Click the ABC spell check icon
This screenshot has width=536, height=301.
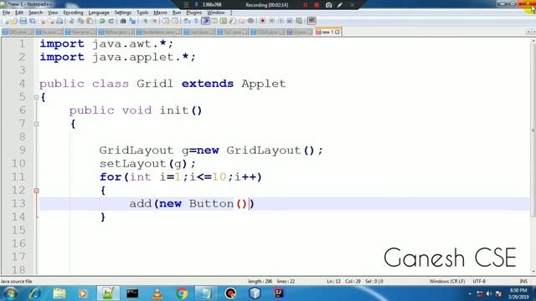pyautogui.click(x=312, y=21)
